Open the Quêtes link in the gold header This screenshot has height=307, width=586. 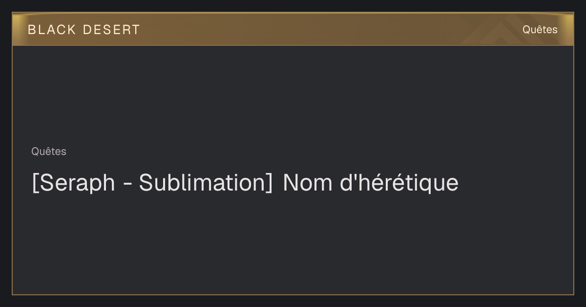[x=540, y=30]
